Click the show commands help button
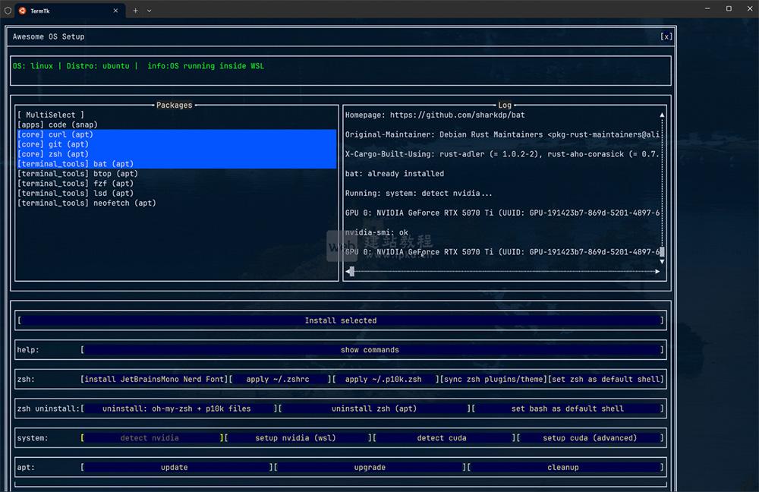The image size is (759, 492). tap(370, 350)
